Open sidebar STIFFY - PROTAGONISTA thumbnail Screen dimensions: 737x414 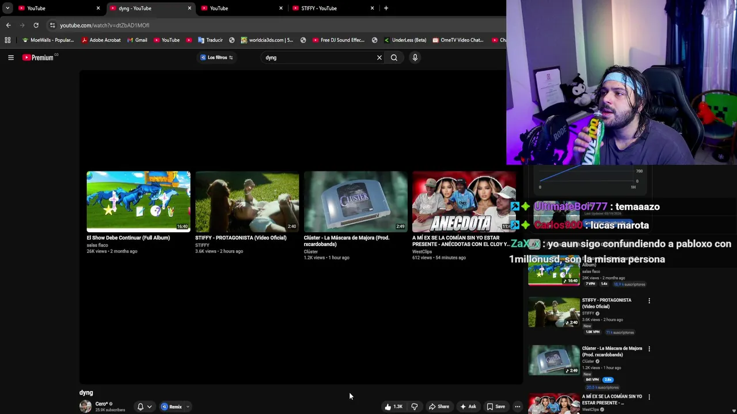tap(554, 312)
